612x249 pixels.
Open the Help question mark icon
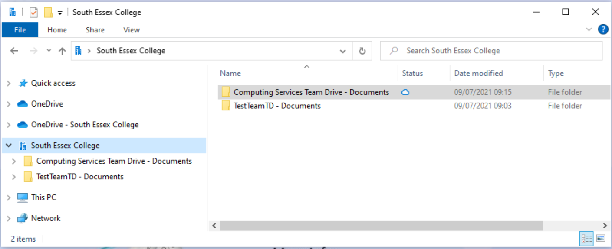(603, 29)
